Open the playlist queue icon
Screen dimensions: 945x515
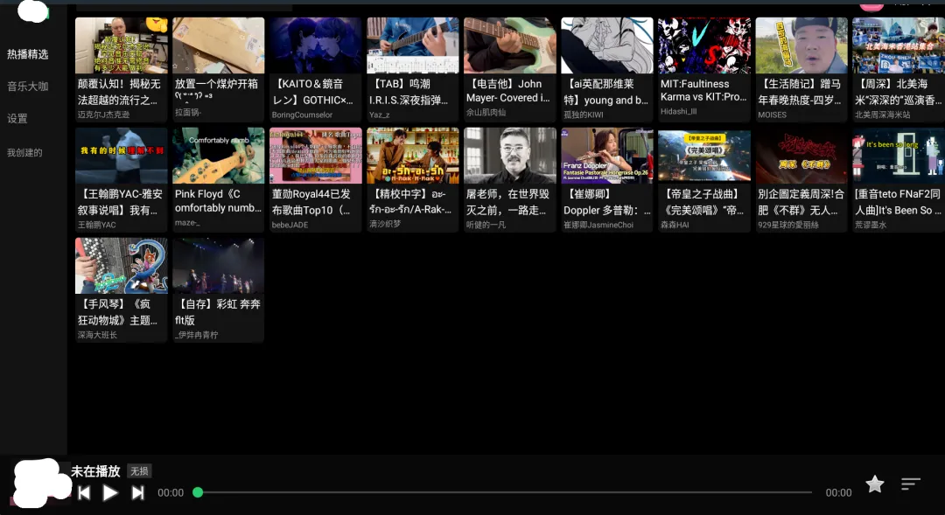click(x=911, y=484)
